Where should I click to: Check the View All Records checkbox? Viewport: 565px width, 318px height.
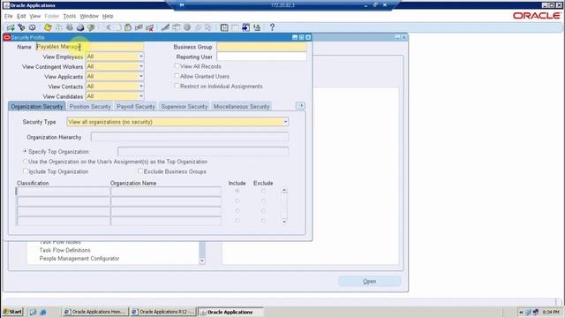tap(177, 66)
